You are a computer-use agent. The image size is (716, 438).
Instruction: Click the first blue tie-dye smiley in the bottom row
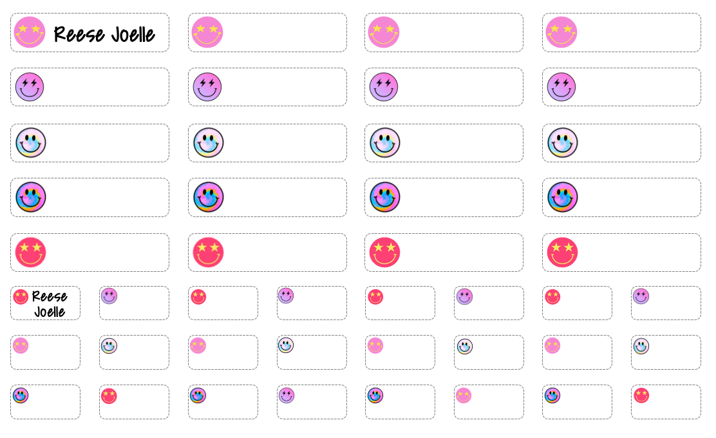point(21,395)
